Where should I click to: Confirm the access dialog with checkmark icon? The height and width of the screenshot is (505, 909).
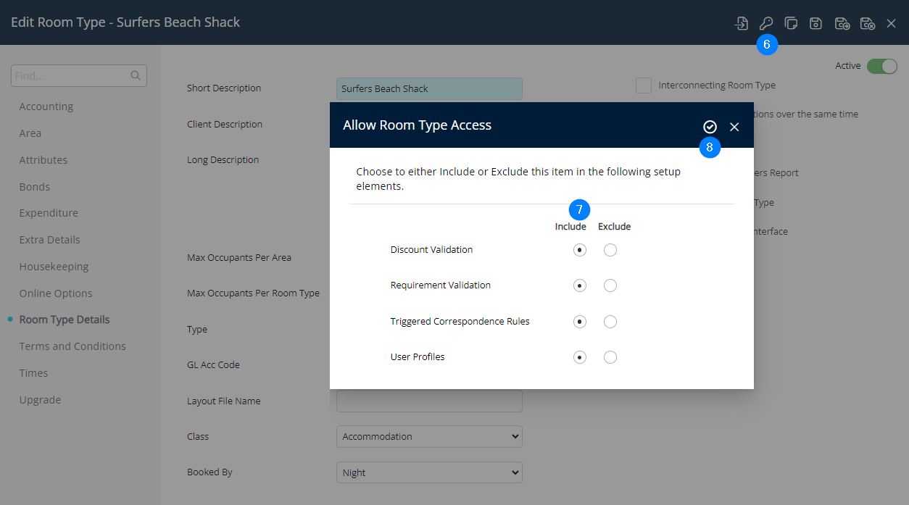pos(710,127)
